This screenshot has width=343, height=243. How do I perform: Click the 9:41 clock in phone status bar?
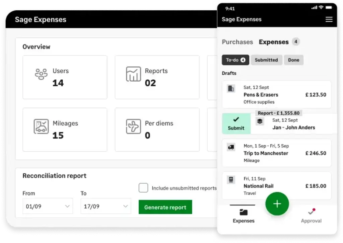point(230,9)
